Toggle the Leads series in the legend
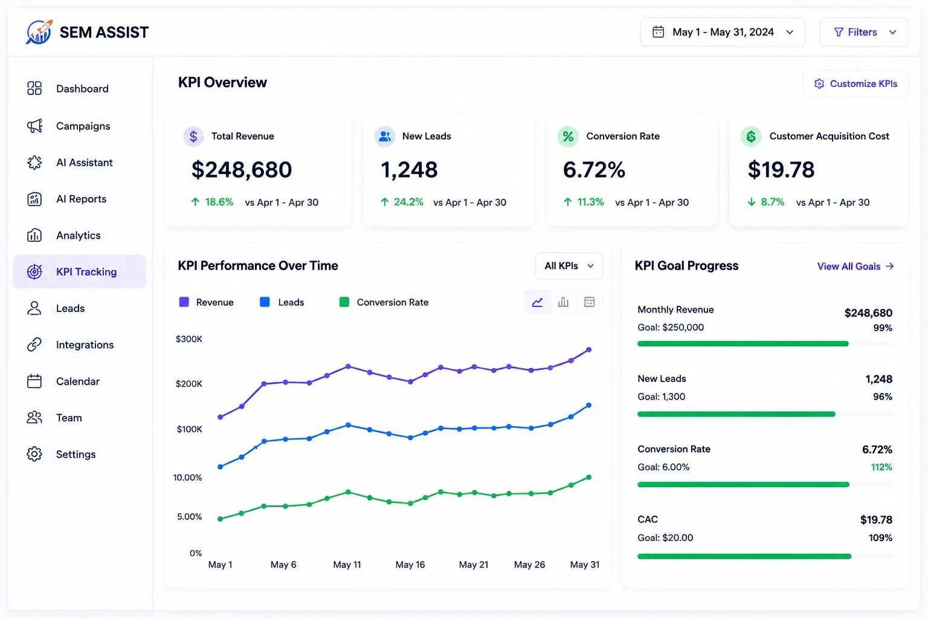Viewport: 928px width, 619px height. [282, 302]
